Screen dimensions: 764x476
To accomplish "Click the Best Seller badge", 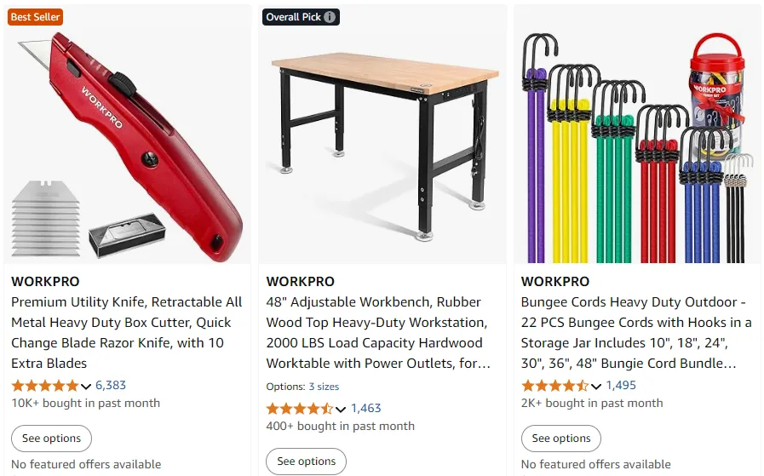I will tap(35, 17).
